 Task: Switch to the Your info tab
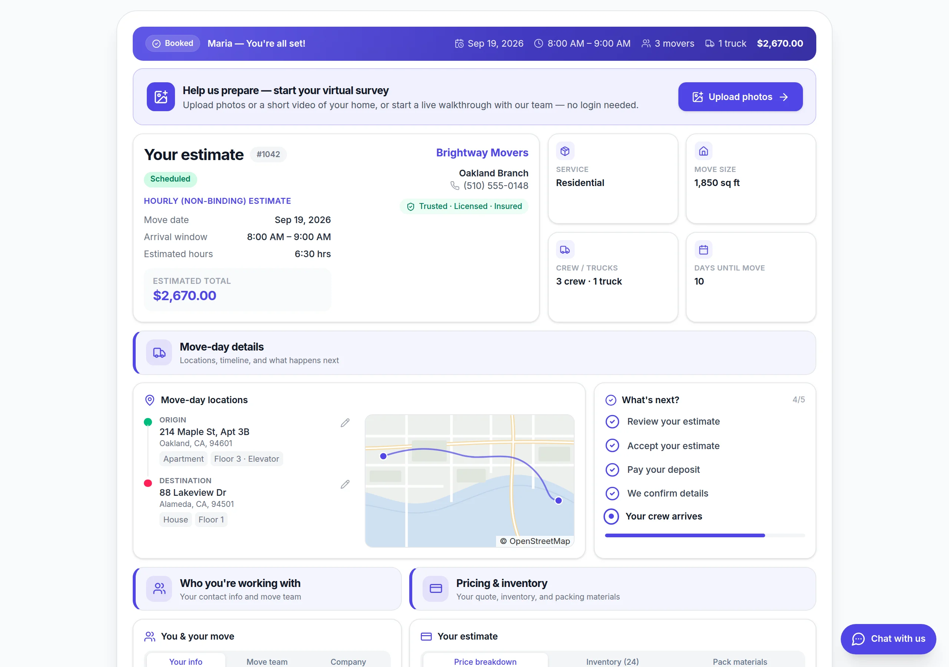tap(186, 661)
